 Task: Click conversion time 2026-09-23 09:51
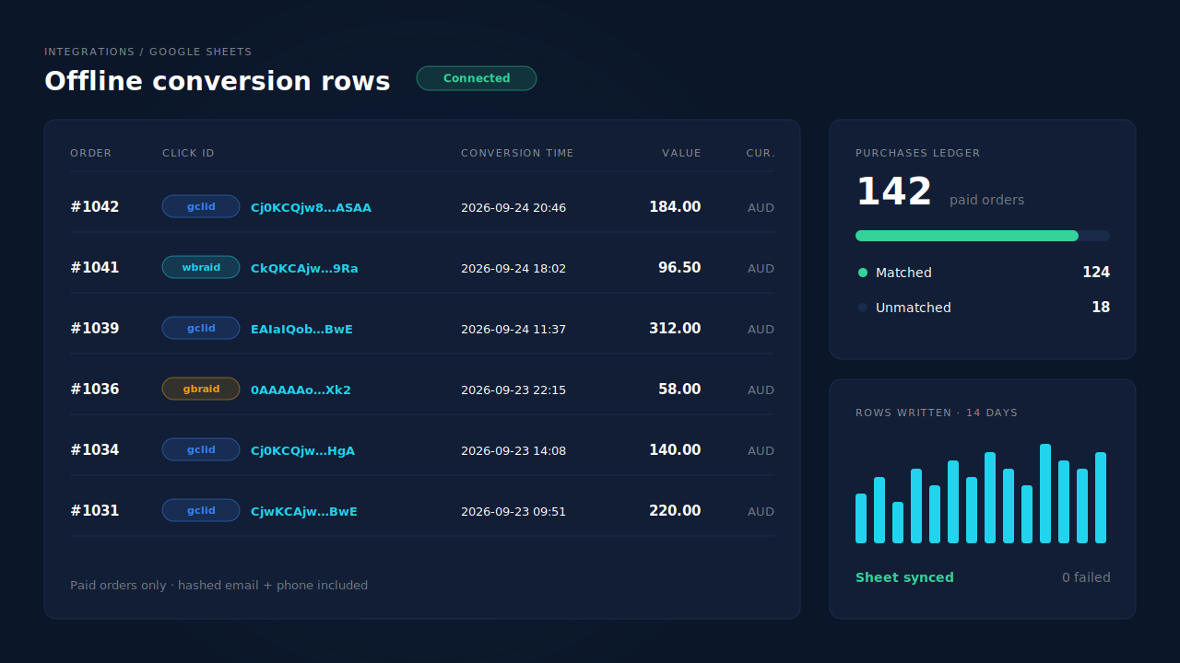(513, 512)
